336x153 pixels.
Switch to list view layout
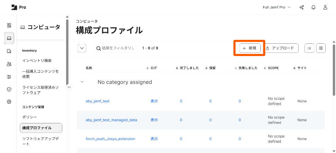[x=309, y=48]
